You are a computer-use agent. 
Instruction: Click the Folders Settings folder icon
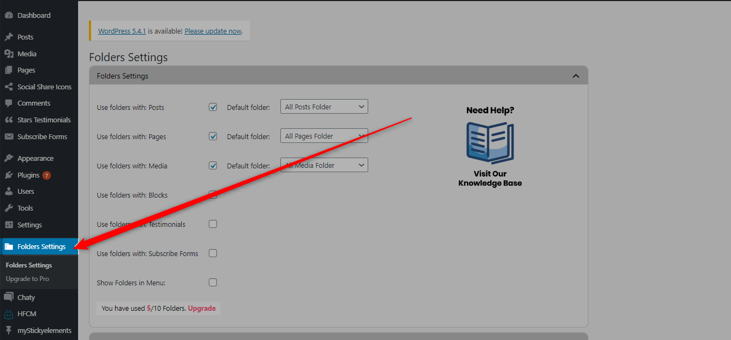click(9, 246)
